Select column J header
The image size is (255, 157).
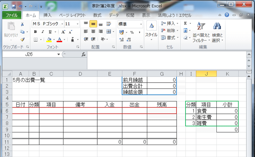coord(206,74)
